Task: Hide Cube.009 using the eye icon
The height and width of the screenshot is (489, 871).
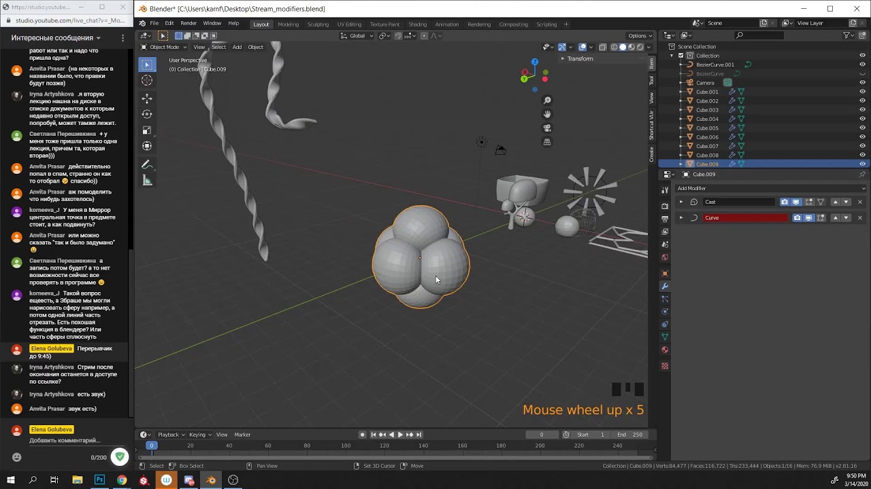Action: click(863, 164)
